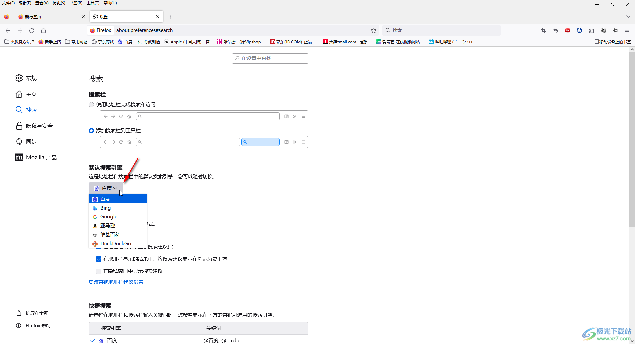Select the 搜索 category in settings sidebar

pyautogui.click(x=26, y=110)
